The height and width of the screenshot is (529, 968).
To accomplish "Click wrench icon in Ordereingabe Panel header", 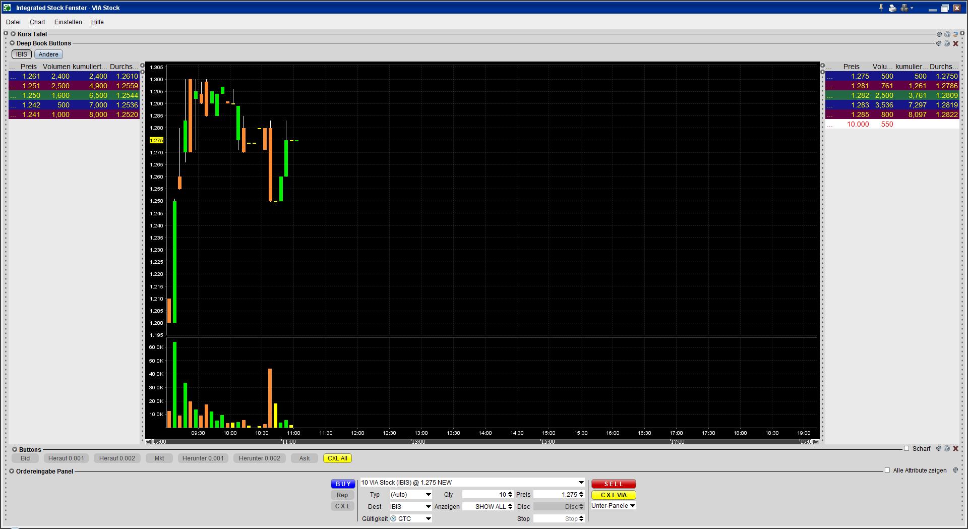I will point(955,471).
